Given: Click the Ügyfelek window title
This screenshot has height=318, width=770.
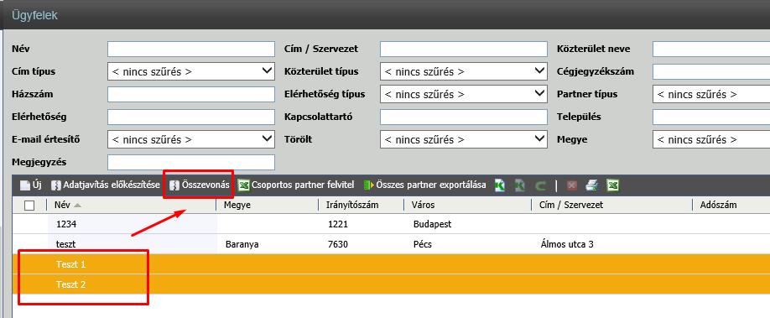Looking at the screenshot, I should pyautogui.click(x=35, y=15).
